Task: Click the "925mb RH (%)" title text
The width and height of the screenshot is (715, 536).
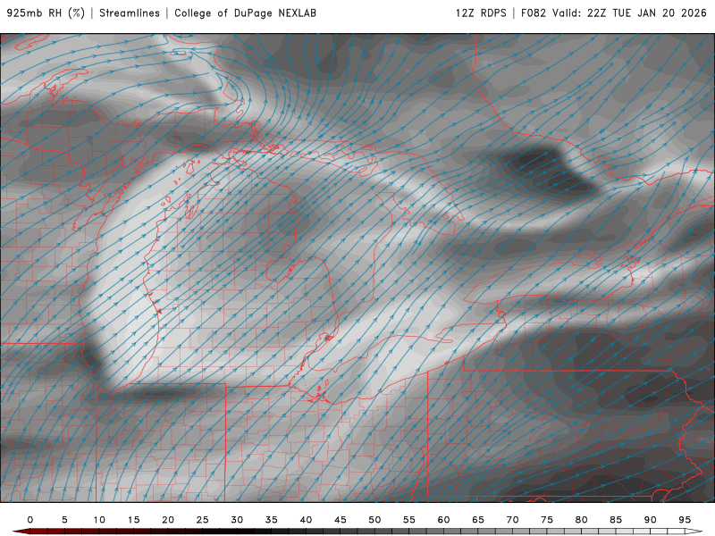Action: point(46,13)
